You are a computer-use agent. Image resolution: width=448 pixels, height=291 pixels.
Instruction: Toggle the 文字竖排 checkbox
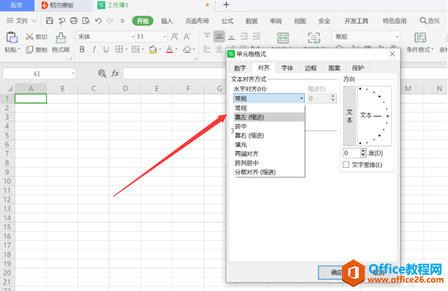click(x=346, y=165)
